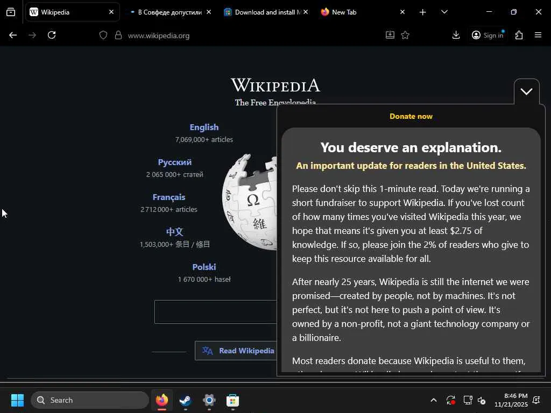Close the Wikipedia tab
Viewport: 551px width, 413px height.
(111, 12)
